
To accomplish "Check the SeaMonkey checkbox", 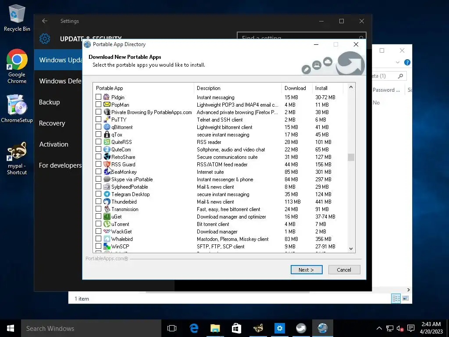I will click(98, 172).
